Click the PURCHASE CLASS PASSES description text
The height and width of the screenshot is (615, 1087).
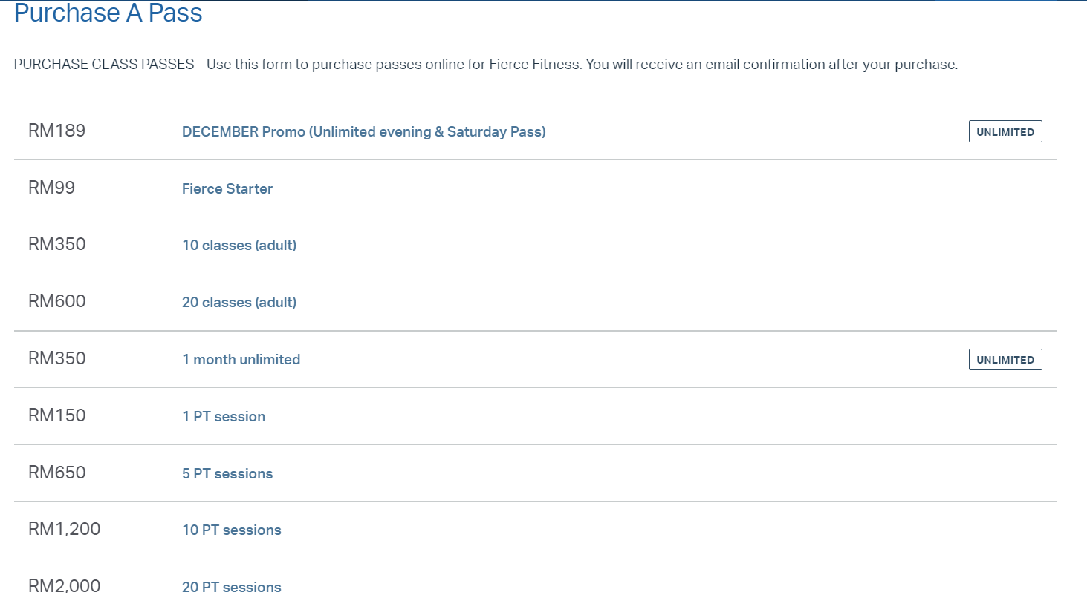486,65
